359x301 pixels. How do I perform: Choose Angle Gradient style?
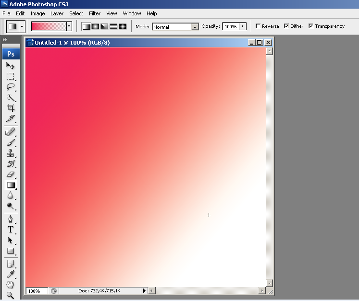click(104, 26)
